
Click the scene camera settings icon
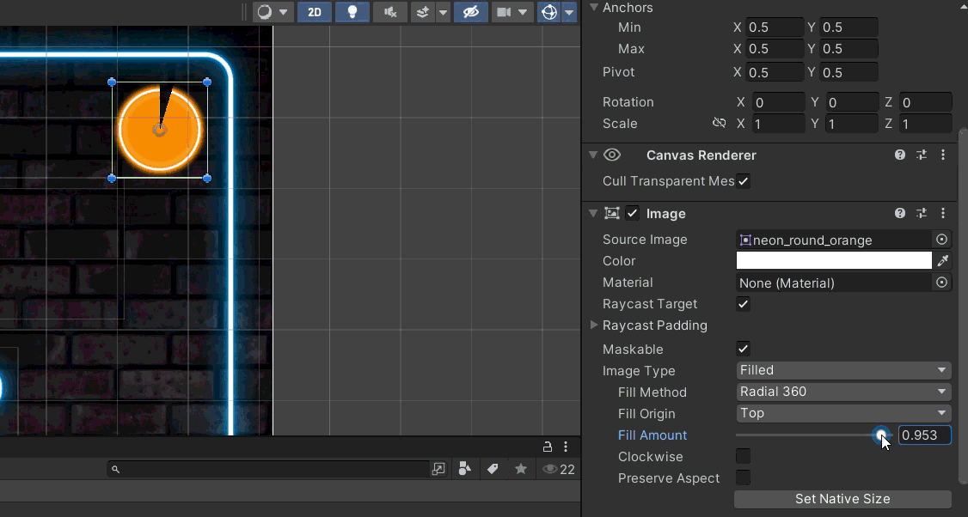coord(504,12)
